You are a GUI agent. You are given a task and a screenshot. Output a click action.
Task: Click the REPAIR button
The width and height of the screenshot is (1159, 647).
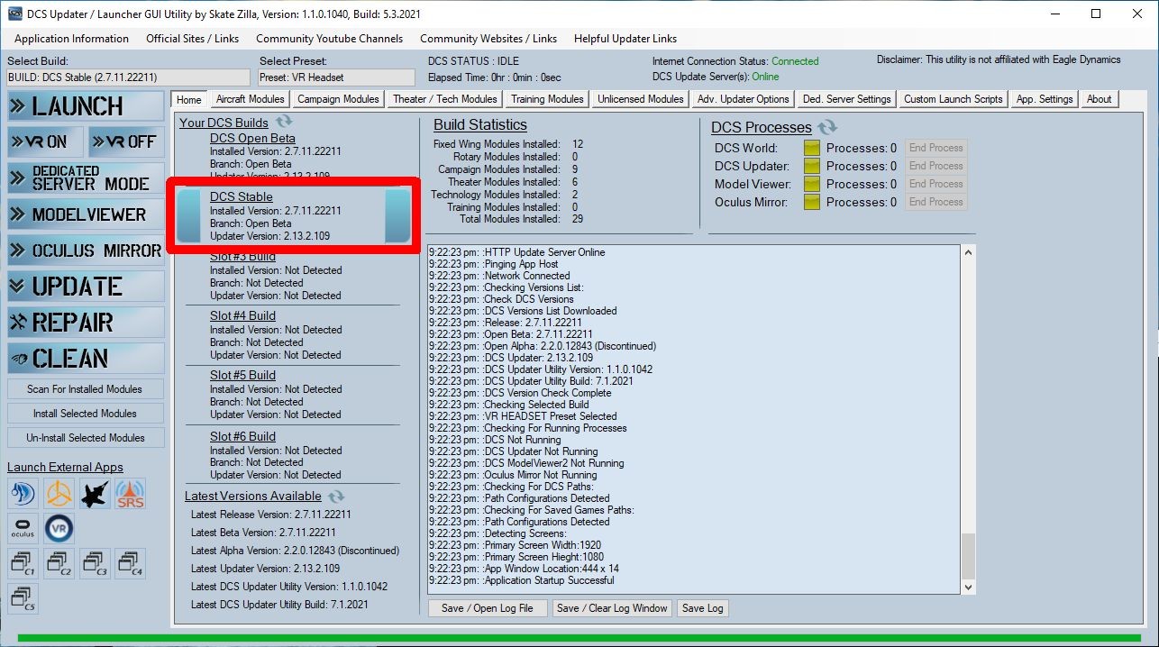tap(87, 322)
